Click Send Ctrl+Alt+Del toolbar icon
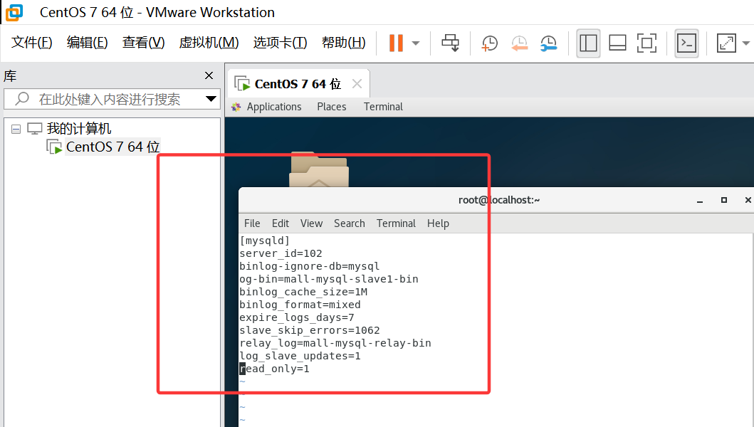754x427 pixels. [450, 43]
